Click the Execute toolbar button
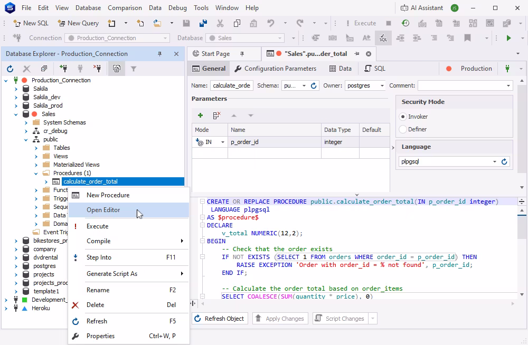528x345 pixels. 361,23
